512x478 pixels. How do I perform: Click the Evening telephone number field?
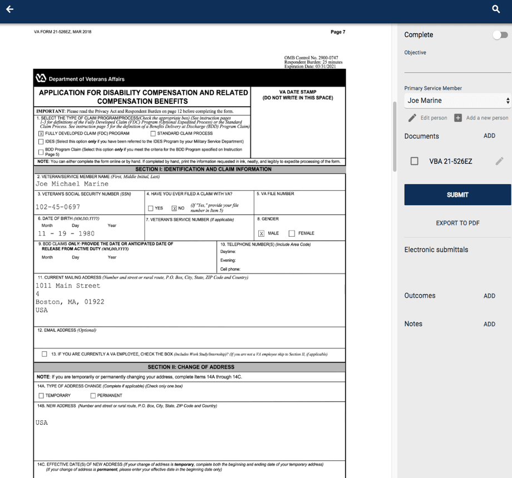coord(291,261)
